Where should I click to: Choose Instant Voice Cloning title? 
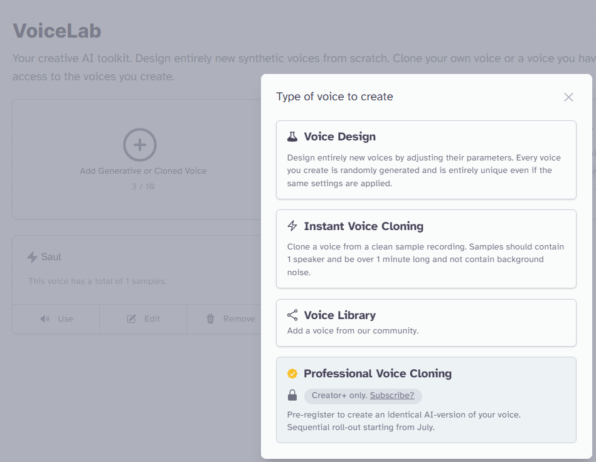coord(363,226)
